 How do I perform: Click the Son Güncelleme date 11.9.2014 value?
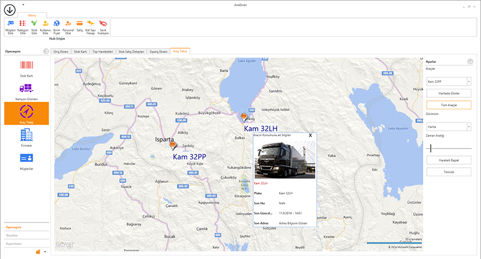[290, 213]
